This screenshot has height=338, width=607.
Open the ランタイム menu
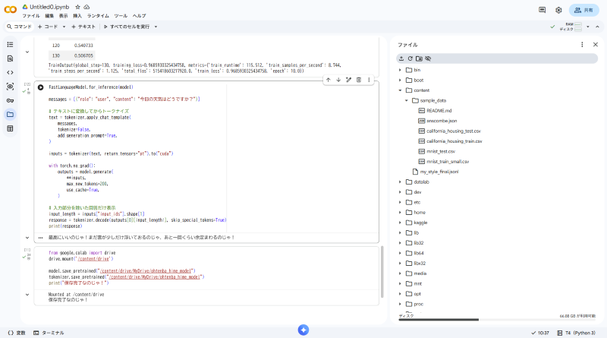98,15
